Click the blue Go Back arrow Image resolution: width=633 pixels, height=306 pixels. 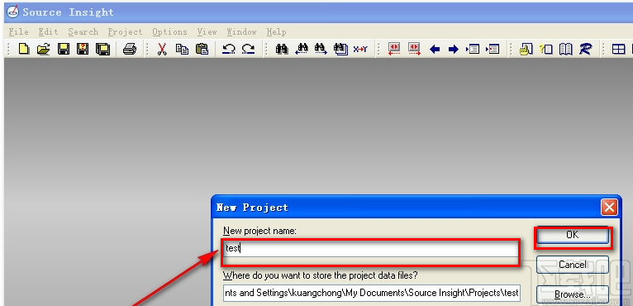click(435, 50)
